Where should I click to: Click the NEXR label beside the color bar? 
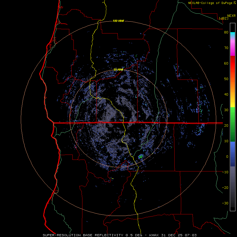pos(231,16)
